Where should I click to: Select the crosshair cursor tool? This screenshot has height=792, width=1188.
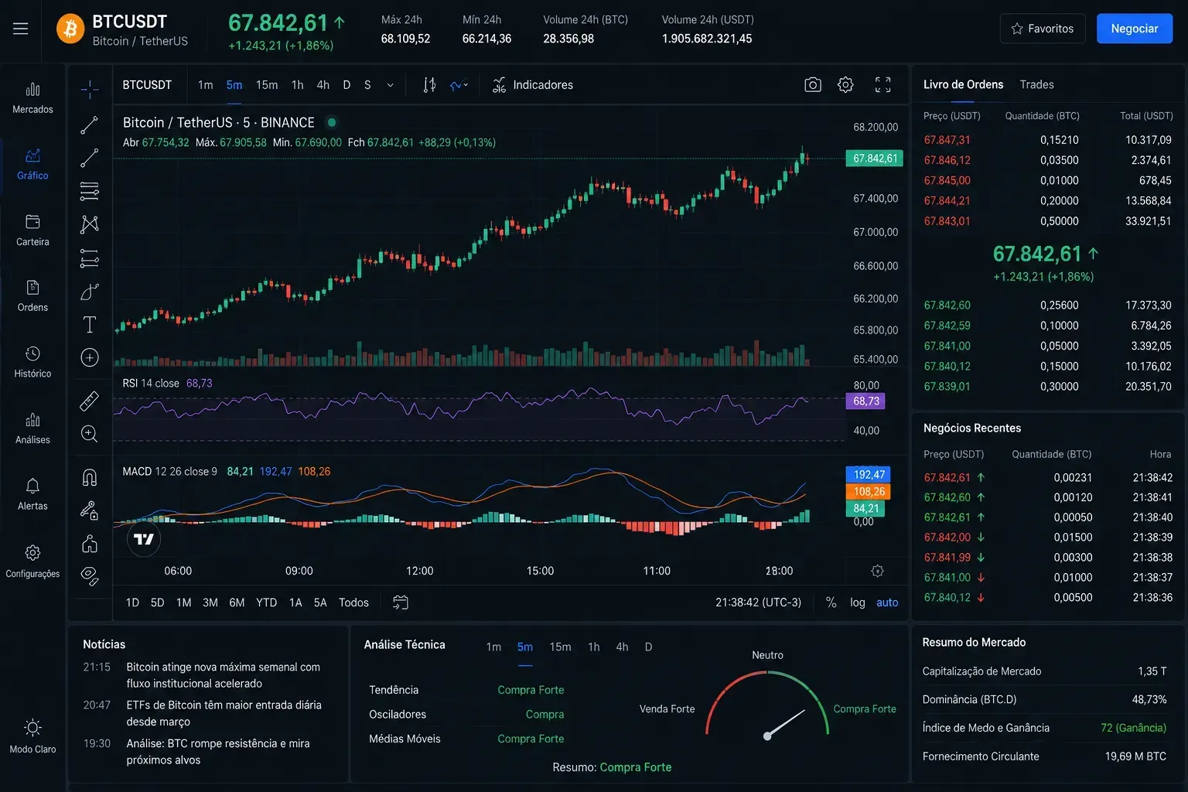pos(90,90)
